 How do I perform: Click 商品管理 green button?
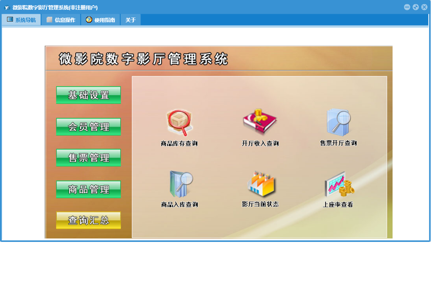pyautogui.click(x=89, y=189)
